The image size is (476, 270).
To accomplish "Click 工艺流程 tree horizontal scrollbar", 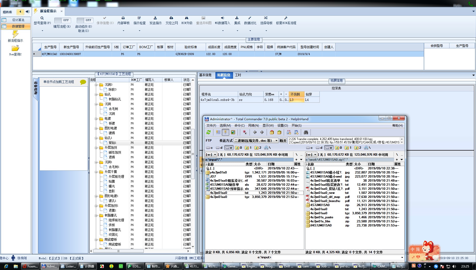I will 118,251.
